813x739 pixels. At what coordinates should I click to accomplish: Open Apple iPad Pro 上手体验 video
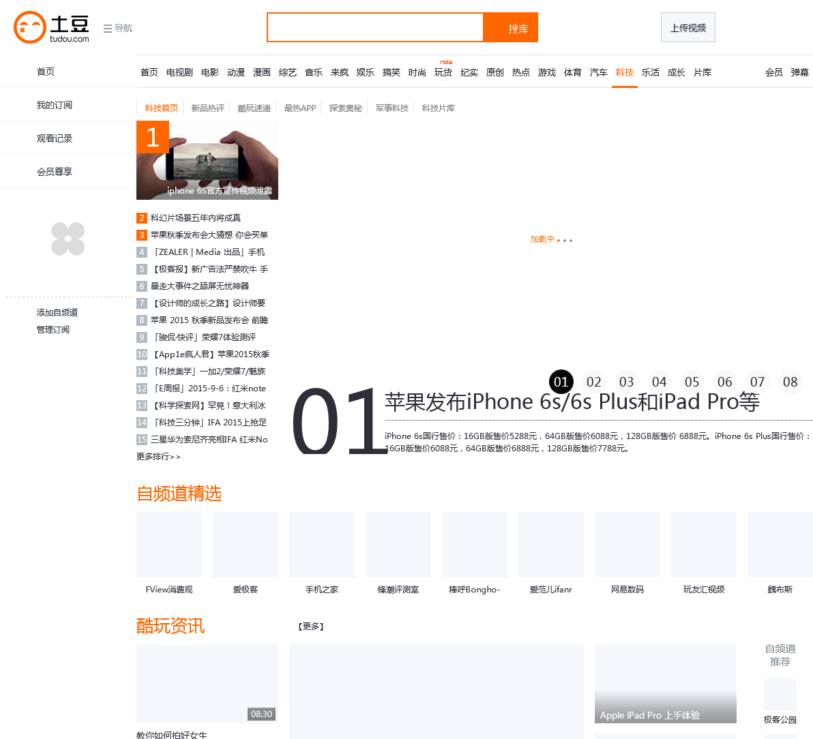click(666, 684)
